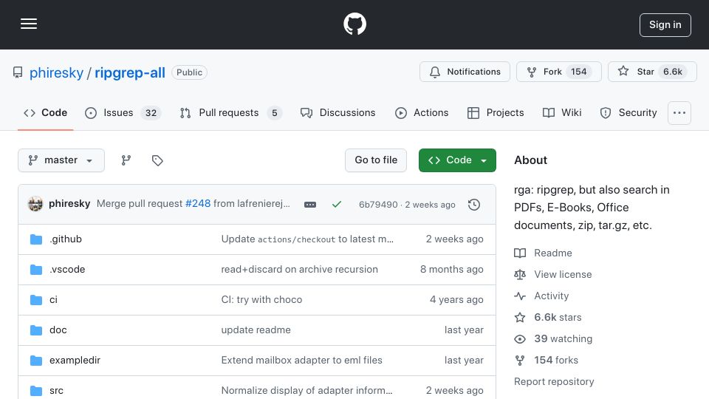
Task: Open 'read+discard on archive recursion' commit message
Action: click(x=299, y=270)
